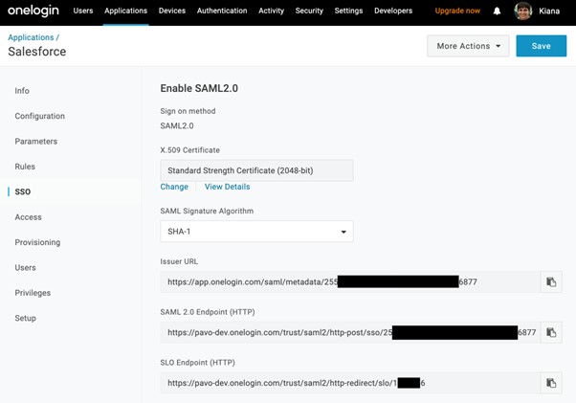Select the SSO sidebar tab

(22, 191)
